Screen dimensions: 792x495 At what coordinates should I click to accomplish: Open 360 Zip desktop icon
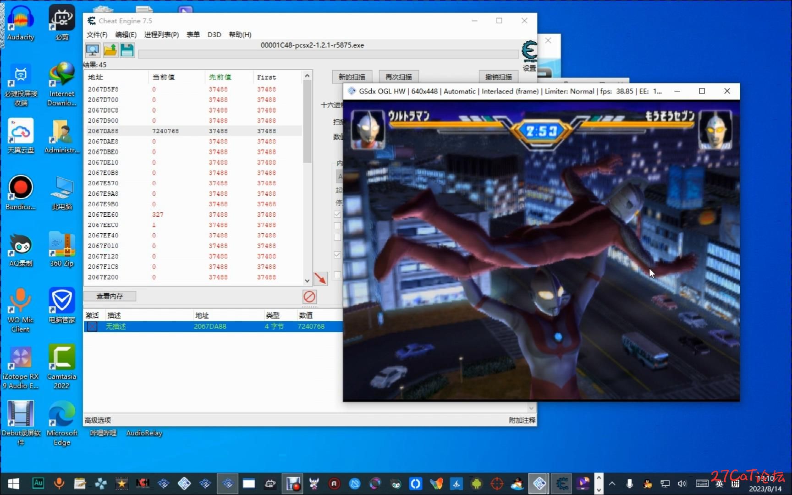(62, 249)
